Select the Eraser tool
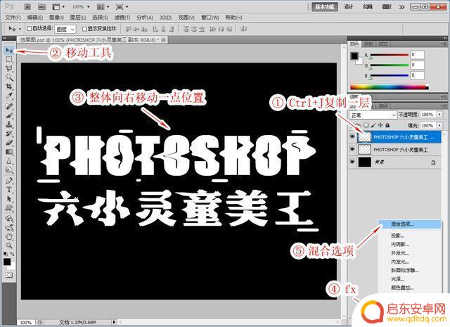 (x=9, y=142)
